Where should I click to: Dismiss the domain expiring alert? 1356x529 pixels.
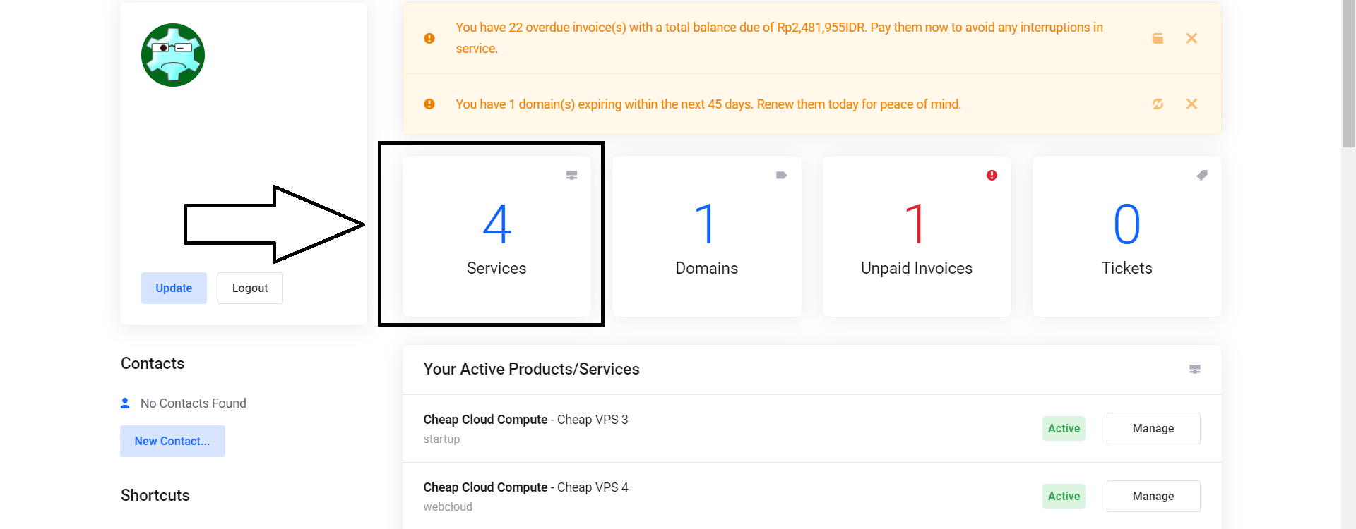tap(1191, 104)
